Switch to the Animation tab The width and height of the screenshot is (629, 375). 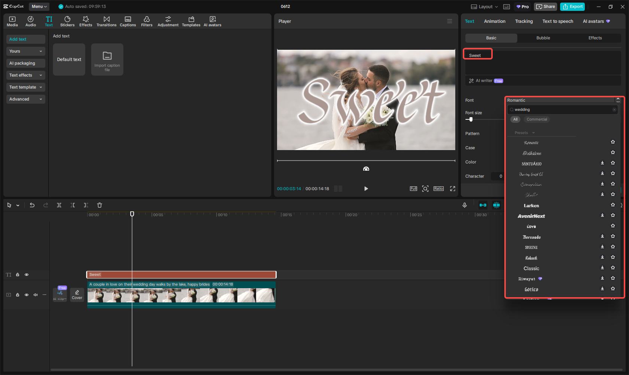click(495, 21)
